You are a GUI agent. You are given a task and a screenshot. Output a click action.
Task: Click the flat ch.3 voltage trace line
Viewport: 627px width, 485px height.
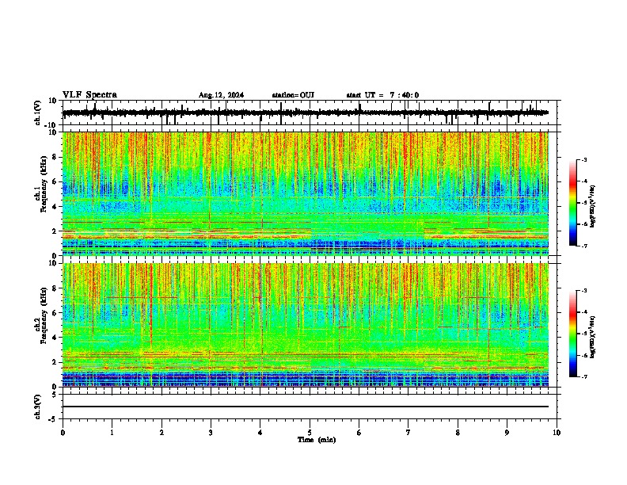point(306,407)
